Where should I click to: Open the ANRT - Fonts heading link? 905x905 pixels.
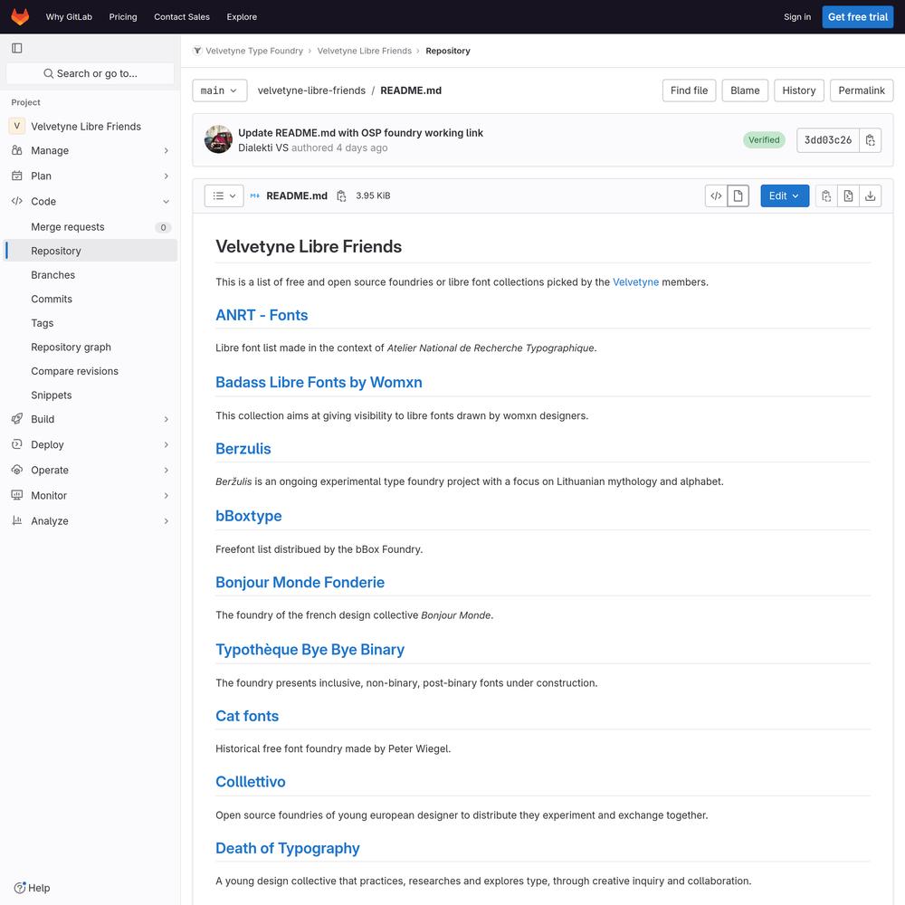tap(262, 315)
